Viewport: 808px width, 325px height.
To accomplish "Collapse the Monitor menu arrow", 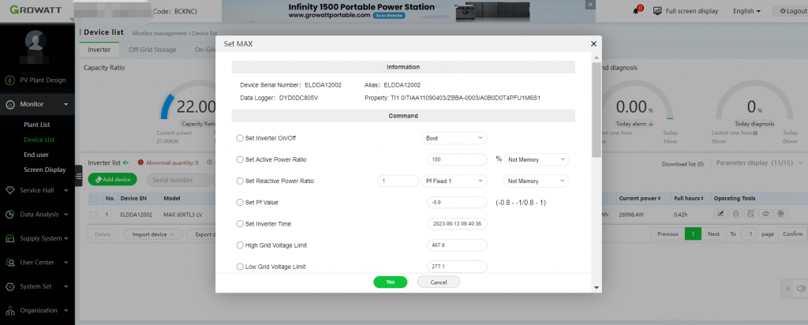I will tap(66, 105).
